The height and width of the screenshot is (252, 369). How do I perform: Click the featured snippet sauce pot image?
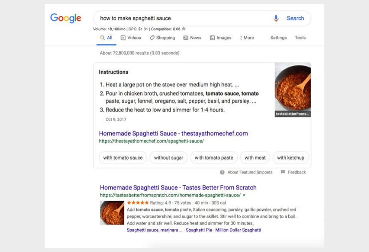tap(293, 90)
